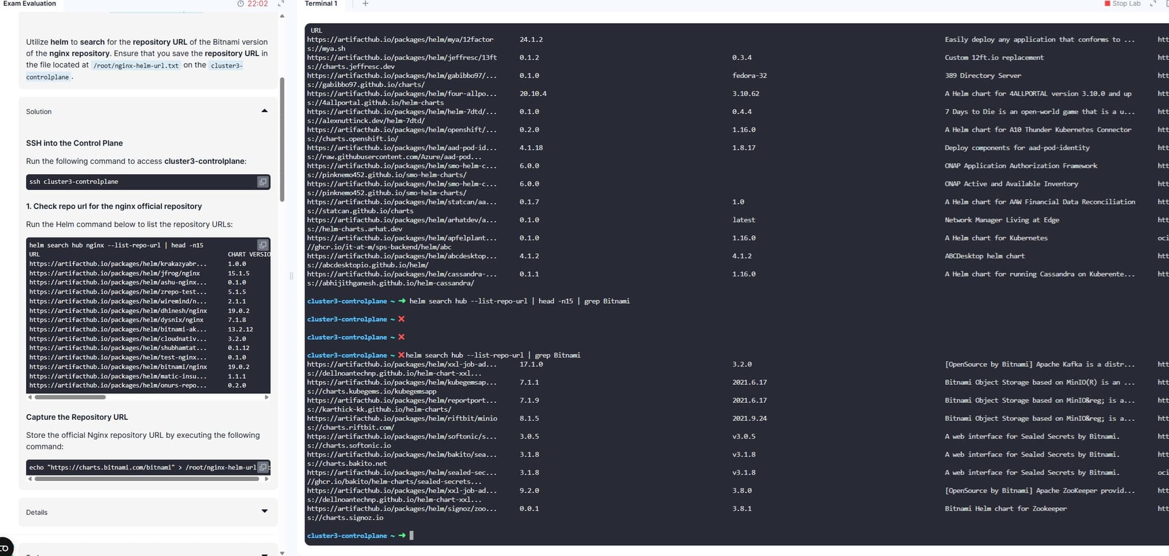
Task: Click the 'head -n15 | grep Bitnami' command line
Action: tap(519, 301)
